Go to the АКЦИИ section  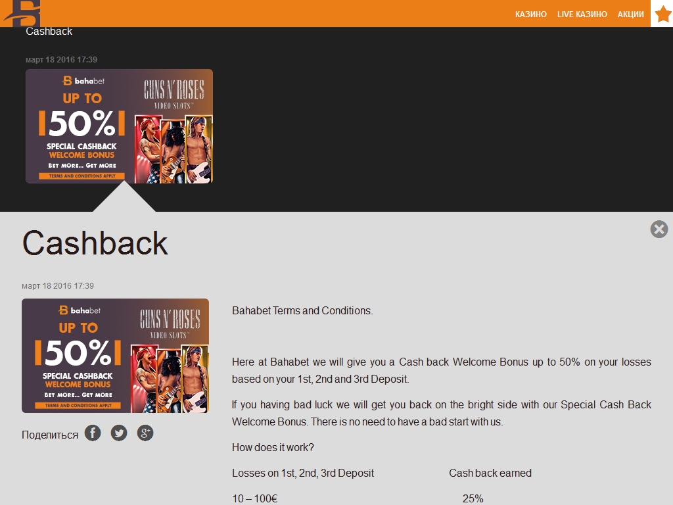(630, 14)
